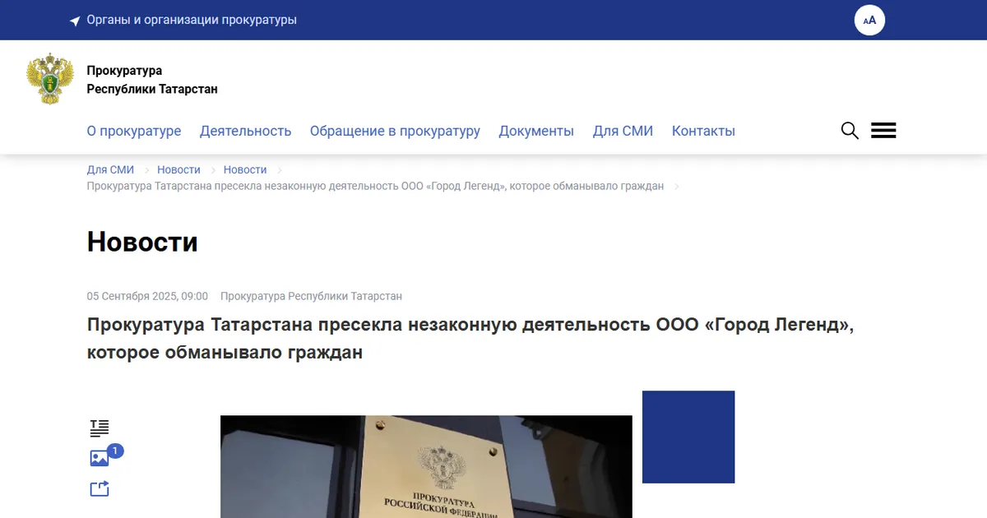Open the 'Деятельность' menu item
The width and height of the screenshot is (987, 518).
point(246,131)
